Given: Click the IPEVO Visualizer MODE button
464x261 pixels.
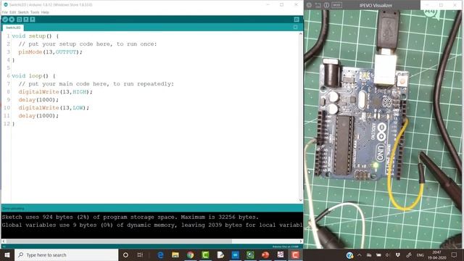Looking at the screenshot, I should 336,5.
